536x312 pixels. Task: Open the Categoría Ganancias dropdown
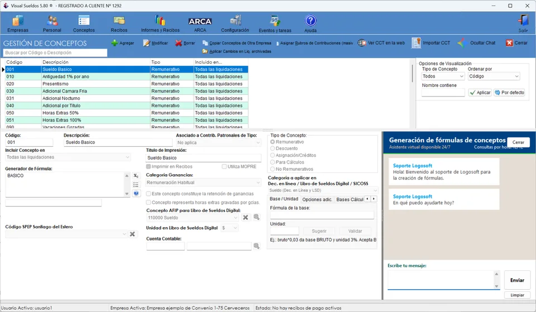[x=204, y=183]
